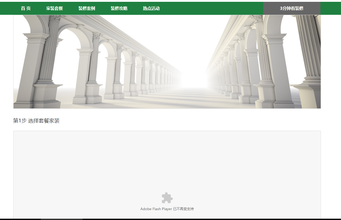The width and height of the screenshot is (341, 220).
Task: Navigate to the 热点活动 page
Action: [151, 8]
